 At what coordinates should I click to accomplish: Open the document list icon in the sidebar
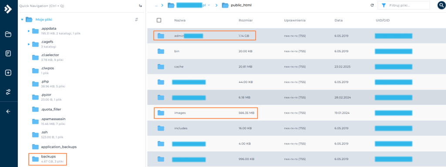pyautogui.click(x=8, y=53)
